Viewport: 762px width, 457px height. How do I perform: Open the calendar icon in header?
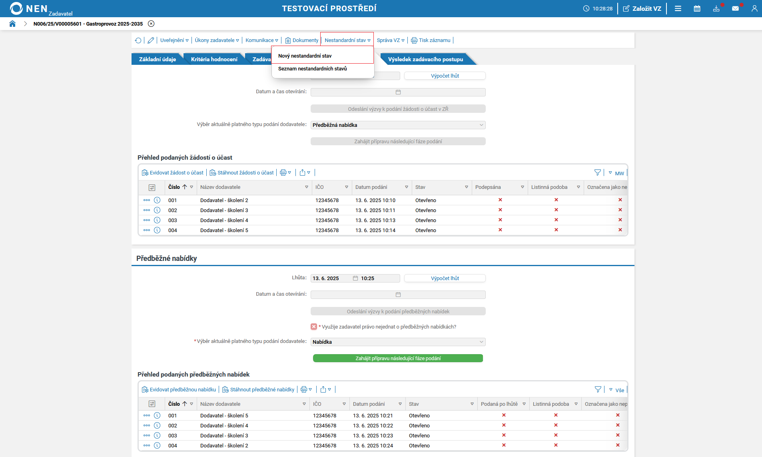[x=697, y=8]
